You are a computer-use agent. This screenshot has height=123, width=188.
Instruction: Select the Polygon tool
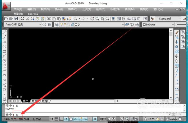click(4, 47)
